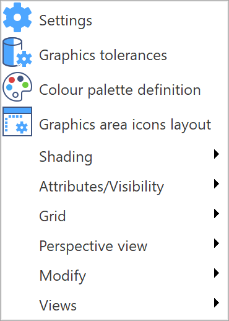Open the Settings menu entry
Image resolution: width=229 pixels, height=321 pixels.
pos(66,21)
